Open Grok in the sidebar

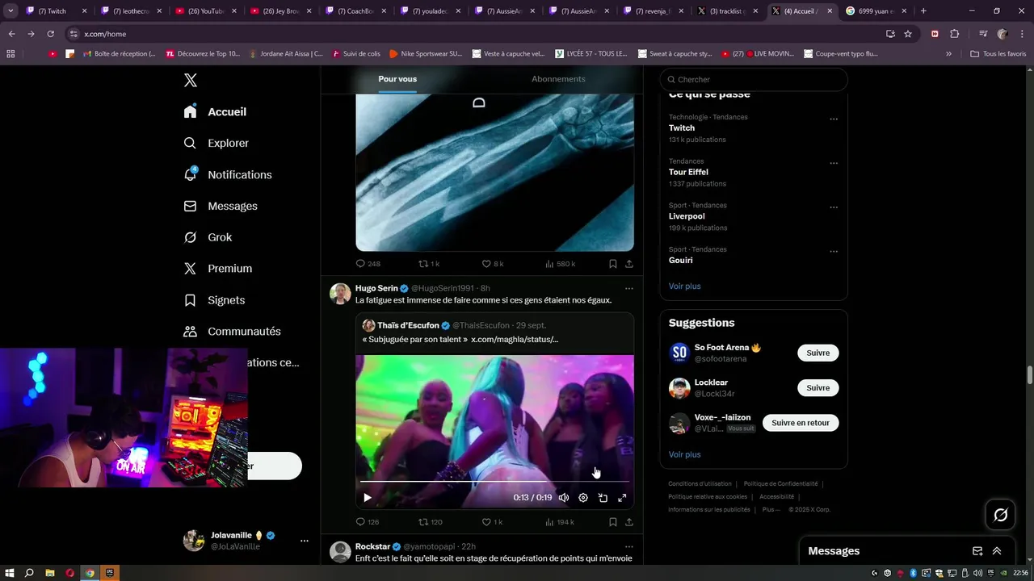[x=208, y=237]
